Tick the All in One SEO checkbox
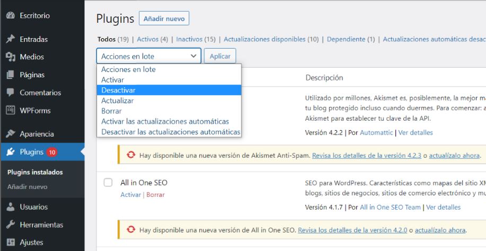Viewport: 486px width, 251px height. pos(108,183)
